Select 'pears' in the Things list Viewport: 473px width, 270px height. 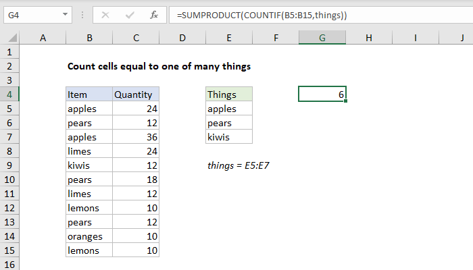229,123
